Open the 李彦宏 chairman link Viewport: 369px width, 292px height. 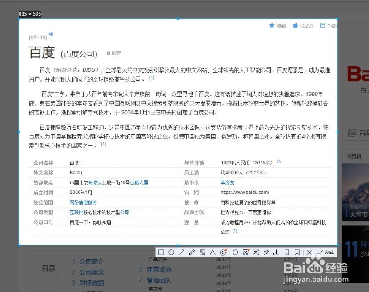(227, 182)
